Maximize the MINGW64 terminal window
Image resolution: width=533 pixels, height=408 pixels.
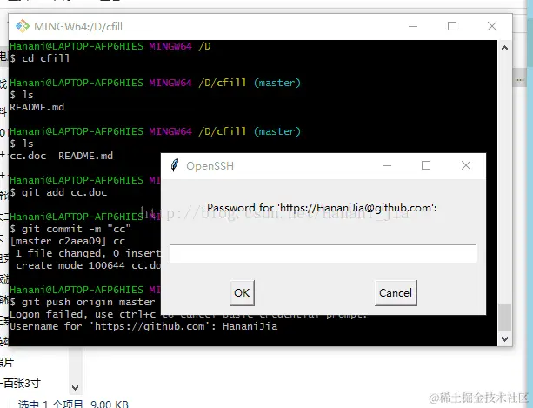coord(452,26)
